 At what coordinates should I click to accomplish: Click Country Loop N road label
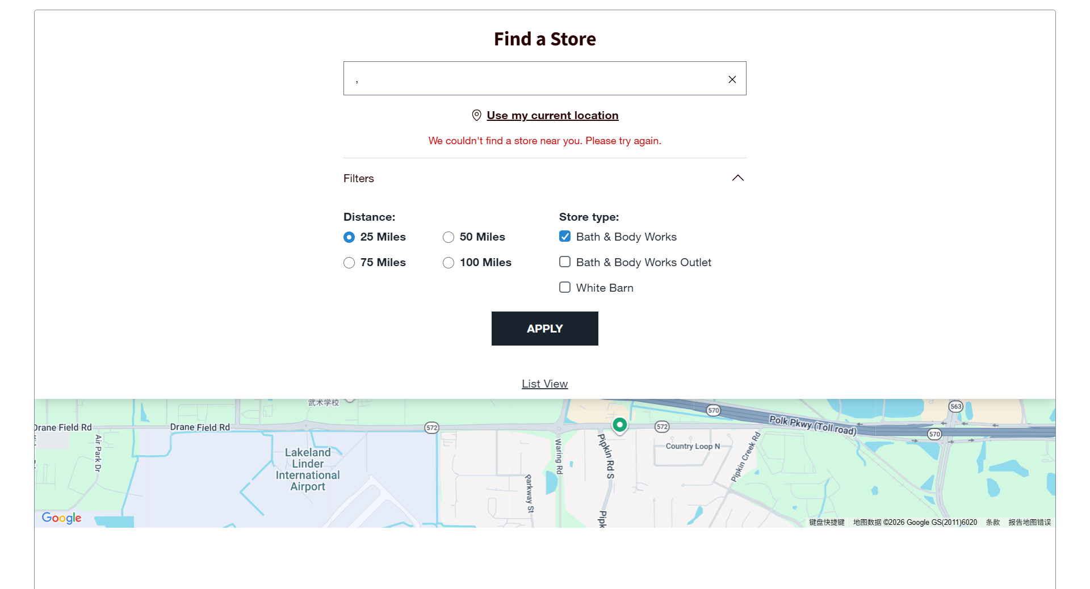click(x=693, y=446)
